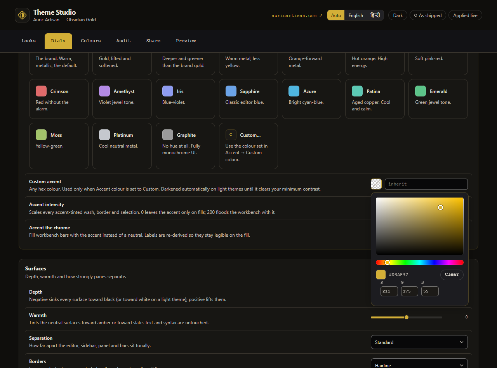Choose the Emerald accent colour
Screen dimensions: 497x368
click(438, 99)
